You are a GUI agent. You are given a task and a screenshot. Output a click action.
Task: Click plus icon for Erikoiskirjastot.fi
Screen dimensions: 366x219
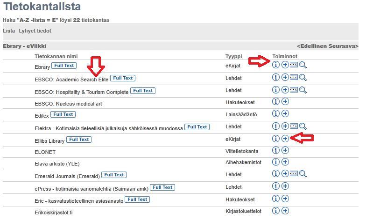[x=285, y=211]
